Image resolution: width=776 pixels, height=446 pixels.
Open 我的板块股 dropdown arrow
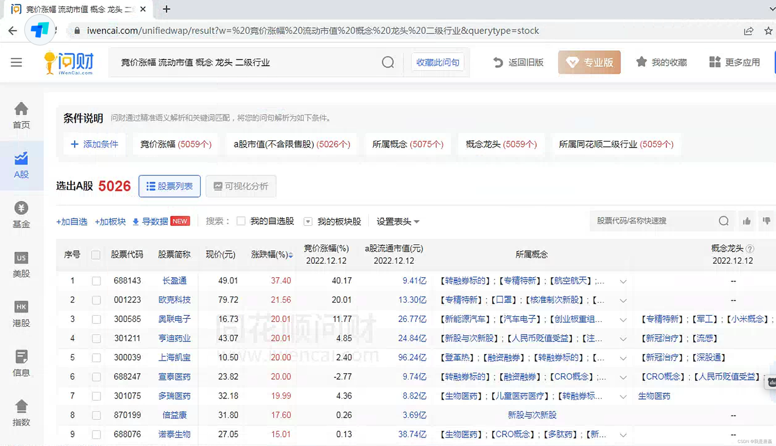(308, 221)
